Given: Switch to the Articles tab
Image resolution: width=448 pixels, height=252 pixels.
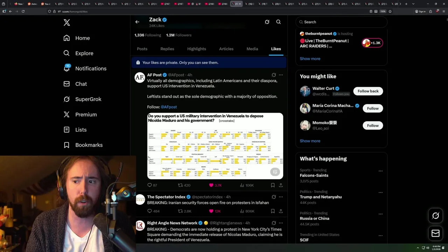Looking at the screenshot, I should [x=226, y=49].
